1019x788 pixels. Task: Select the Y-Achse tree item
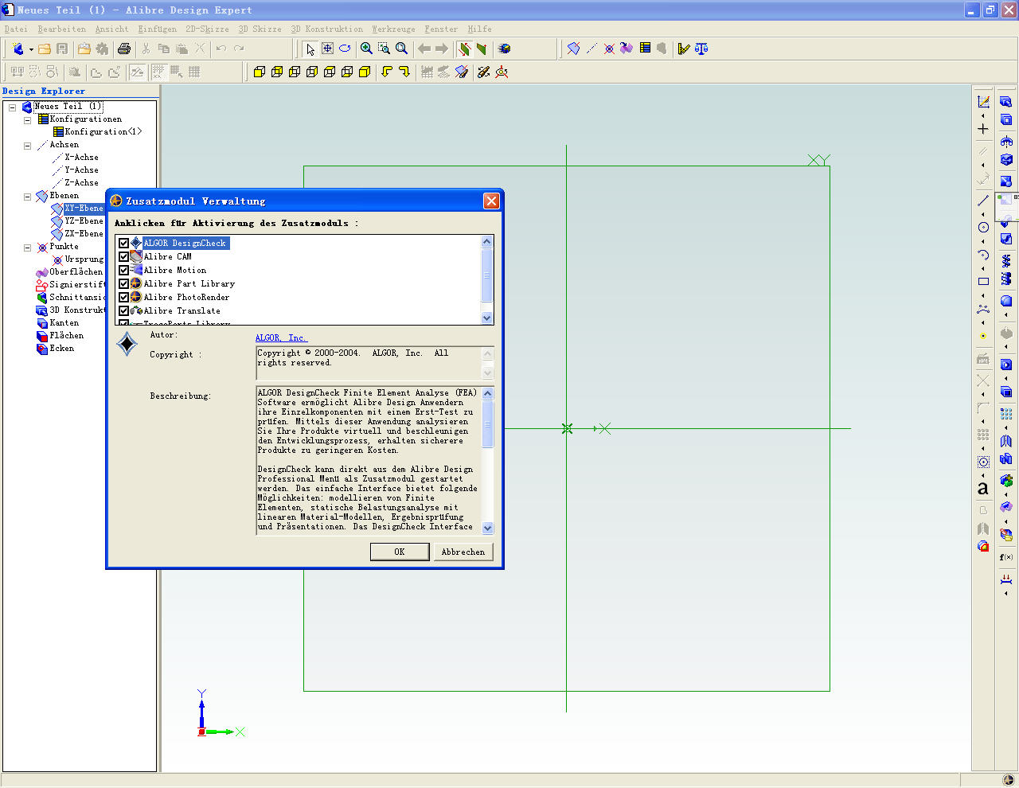coord(81,170)
